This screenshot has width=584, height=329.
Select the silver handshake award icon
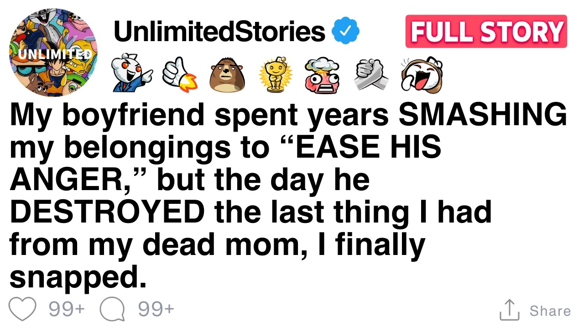371,76
